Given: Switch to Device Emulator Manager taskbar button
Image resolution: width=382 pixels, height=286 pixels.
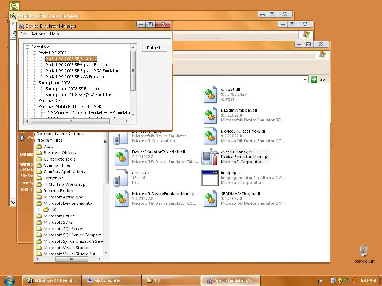Looking at the screenshot, I should click(x=231, y=280).
